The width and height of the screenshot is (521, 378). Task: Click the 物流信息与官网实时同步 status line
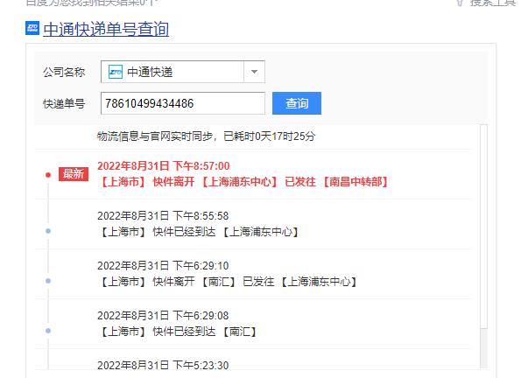tap(206, 136)
